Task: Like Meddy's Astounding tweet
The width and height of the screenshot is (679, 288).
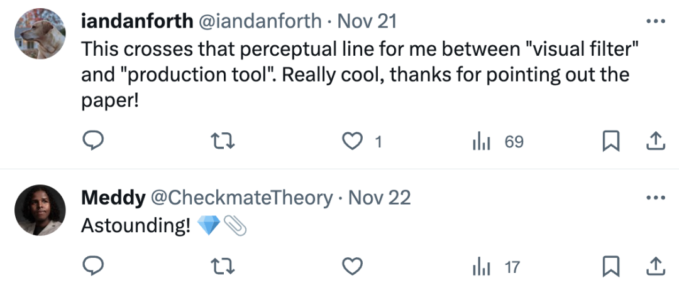Action: coord(353,266)
